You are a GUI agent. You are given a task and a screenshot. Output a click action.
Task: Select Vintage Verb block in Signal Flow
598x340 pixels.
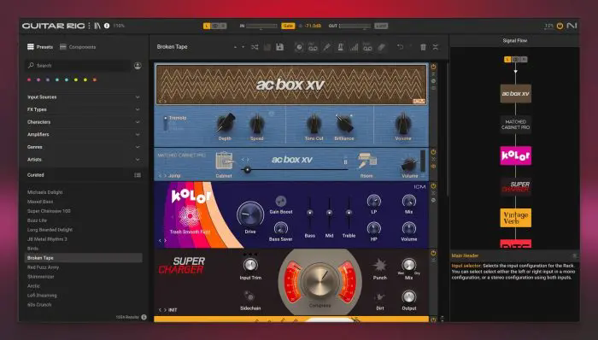516,218
